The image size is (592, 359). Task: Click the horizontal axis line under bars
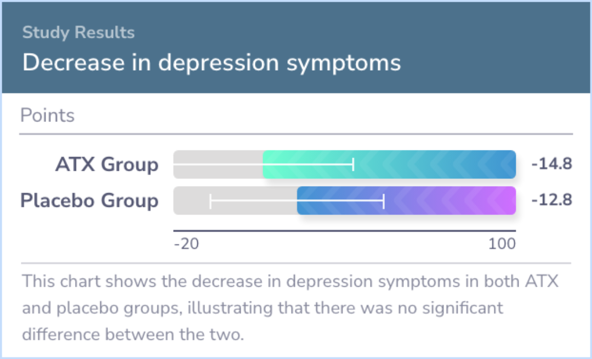tap(345, 230)
